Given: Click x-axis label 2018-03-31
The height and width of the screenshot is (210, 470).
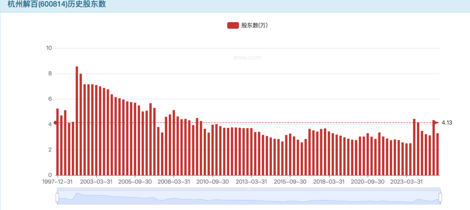Looking at the screenshot, I should pyautogui.click(x=329, y=182).
